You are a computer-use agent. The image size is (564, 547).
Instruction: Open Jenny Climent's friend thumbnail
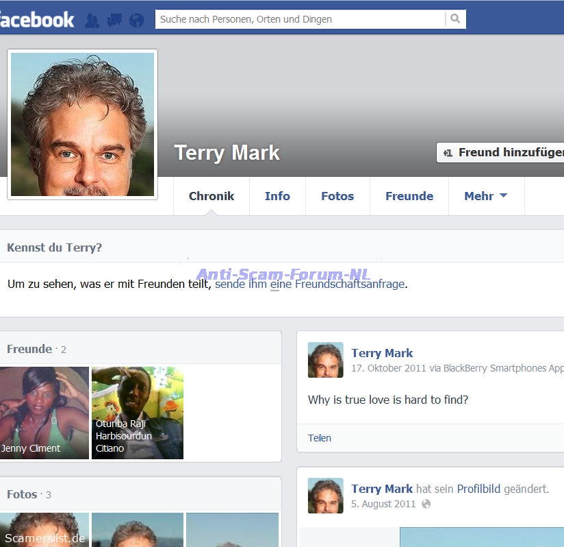click(44, 413)
